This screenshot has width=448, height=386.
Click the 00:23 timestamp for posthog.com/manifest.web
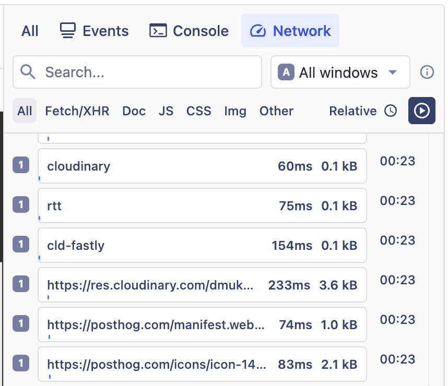pyautogui.click(x=397, y=320)
